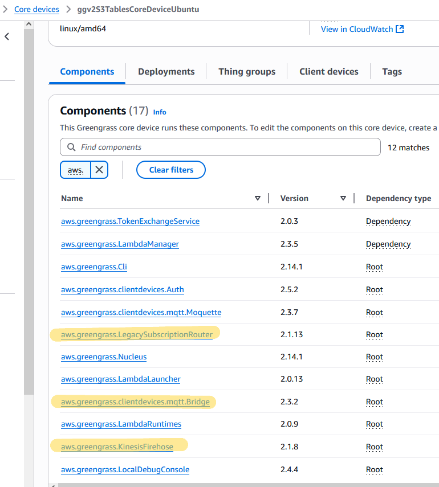Open aws.greengrass.LocalDebugConsole component

(x=125, y=469)
